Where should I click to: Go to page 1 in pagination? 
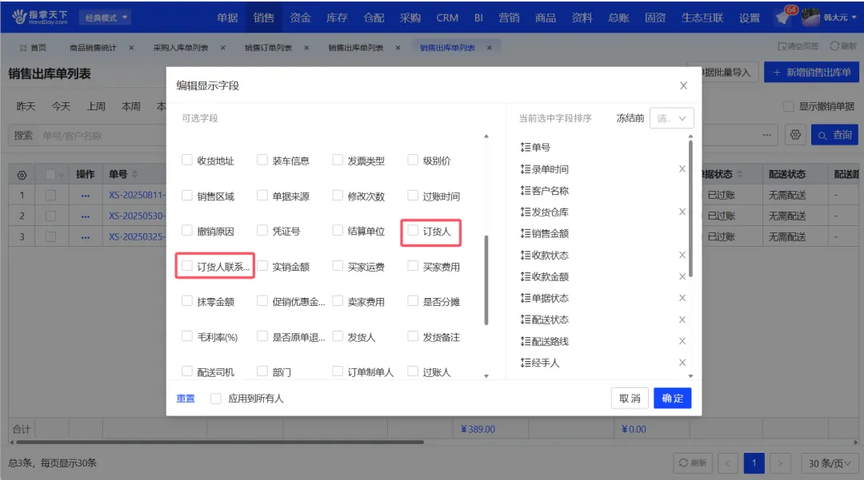point(754,463)
